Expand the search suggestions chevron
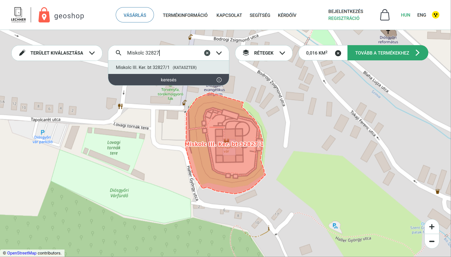451x257 pixels. click(x=219, y=53)
